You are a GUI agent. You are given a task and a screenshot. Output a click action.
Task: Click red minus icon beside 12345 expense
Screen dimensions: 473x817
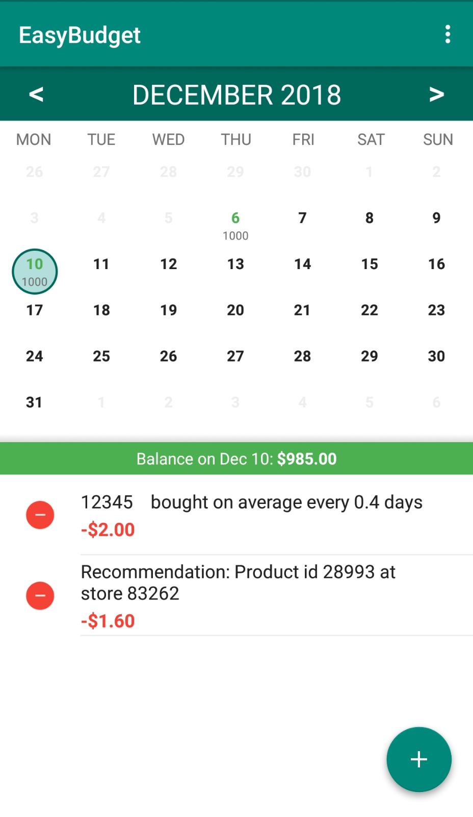click(x=40, y=515)
